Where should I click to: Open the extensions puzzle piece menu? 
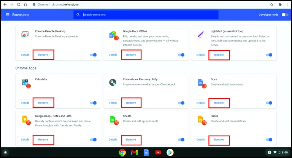(x=280, y=5)
